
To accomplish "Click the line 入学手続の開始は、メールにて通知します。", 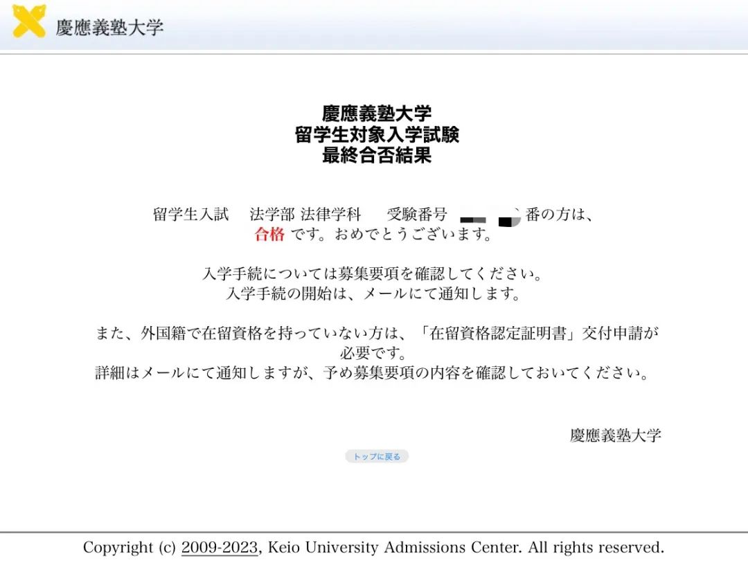I will tap(373, 293).
